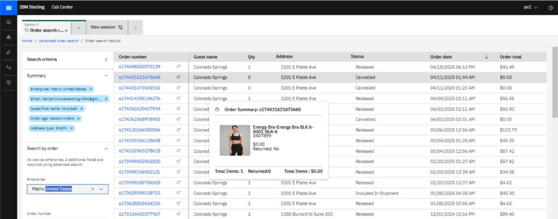558x219 pixels.
Task: Close the Order search results session tab
Action: 66,31
